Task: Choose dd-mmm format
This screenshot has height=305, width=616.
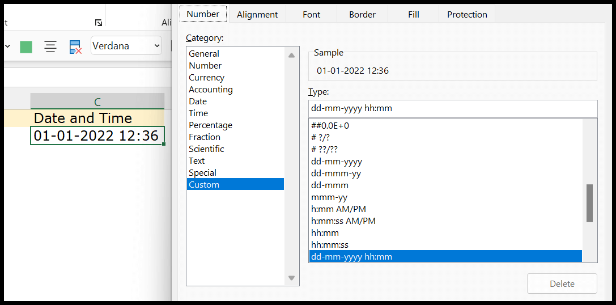Action: [x=445, y=185]
